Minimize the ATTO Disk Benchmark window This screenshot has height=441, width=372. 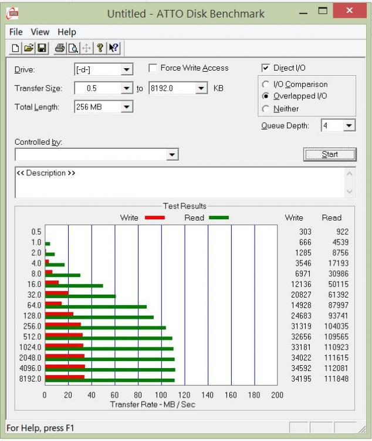[303, 13]
